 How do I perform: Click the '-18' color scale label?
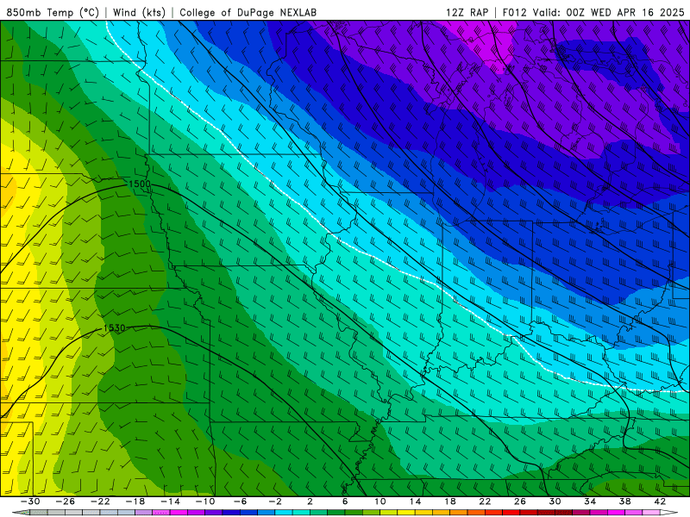pos(135,501)
